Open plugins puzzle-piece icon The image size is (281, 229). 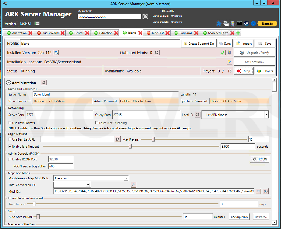click(x=219, y=24)
